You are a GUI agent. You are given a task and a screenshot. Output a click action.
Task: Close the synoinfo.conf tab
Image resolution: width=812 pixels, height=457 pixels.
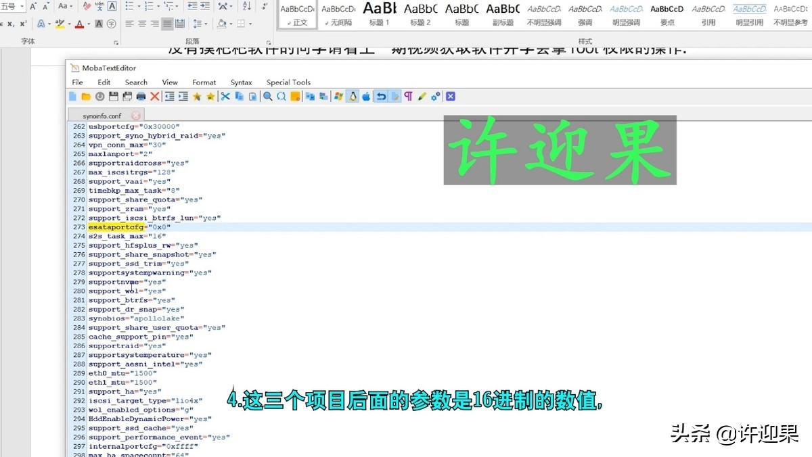tap(135, 116)
